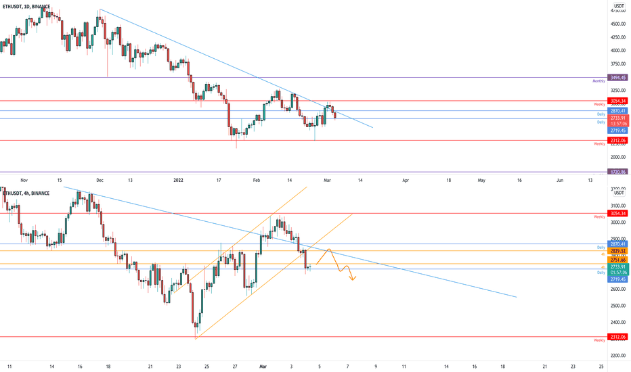Viewport: 631px width, 372px height.
Task: Click the ETHUSDT, 4h, BINANCE chart title
Action: [x=26, y=193]
